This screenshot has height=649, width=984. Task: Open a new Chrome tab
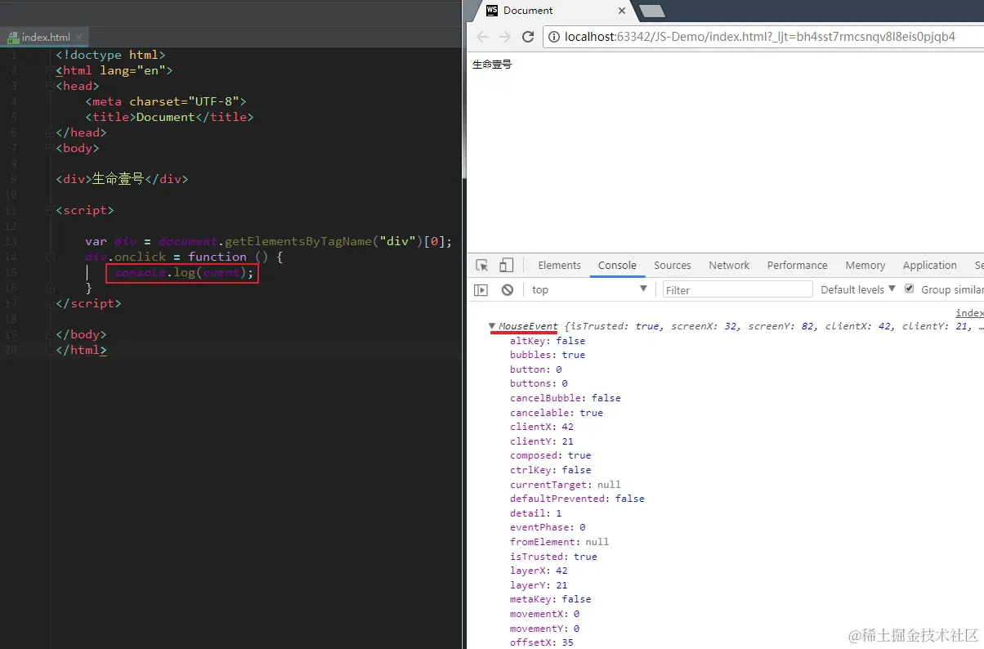pos(651,11)
